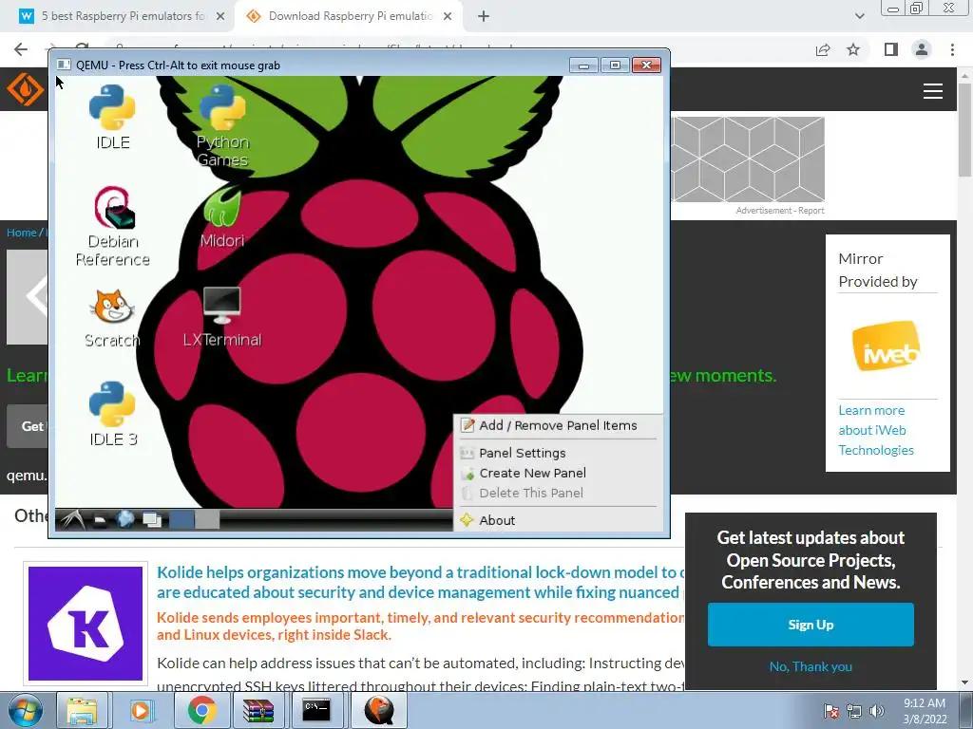Close the '5 best Raspberry Pi emulators' tab
This screenshot has height=729, width=973.
219,16
